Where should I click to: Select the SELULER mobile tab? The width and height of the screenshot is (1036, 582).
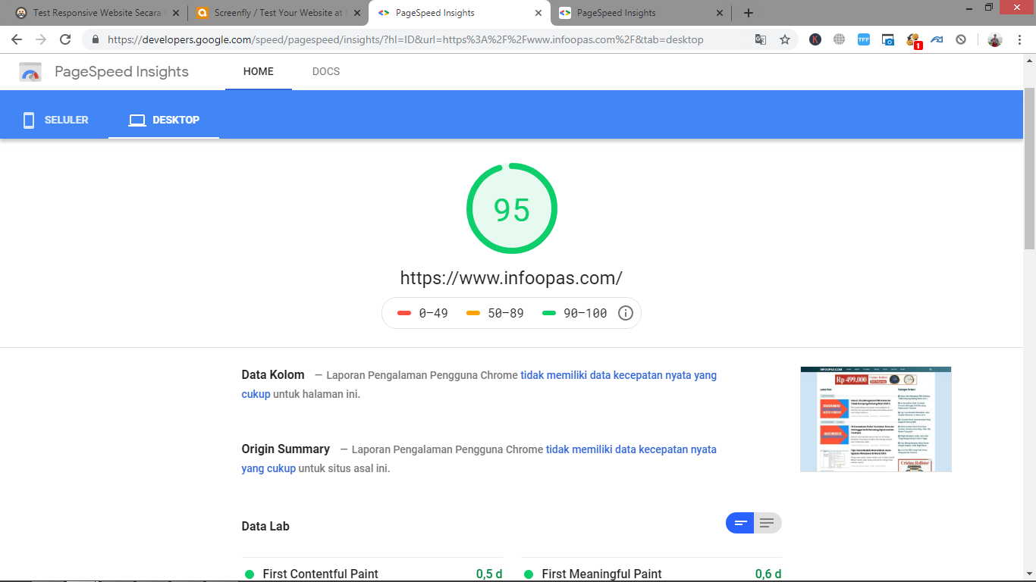[x=55, y=120]
